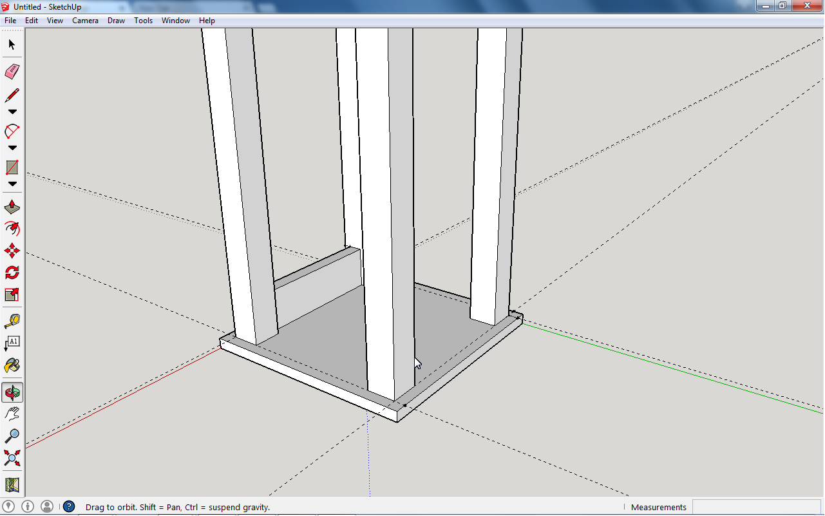
Task: Click the Help question mark button
Action: click(x=68, y=507)
